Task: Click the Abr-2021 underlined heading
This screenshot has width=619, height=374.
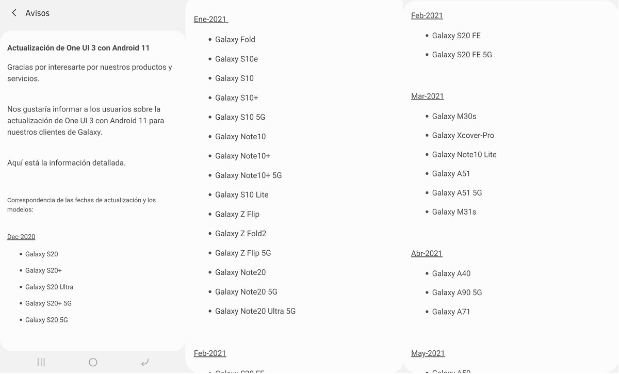Action: click(427, 253)
